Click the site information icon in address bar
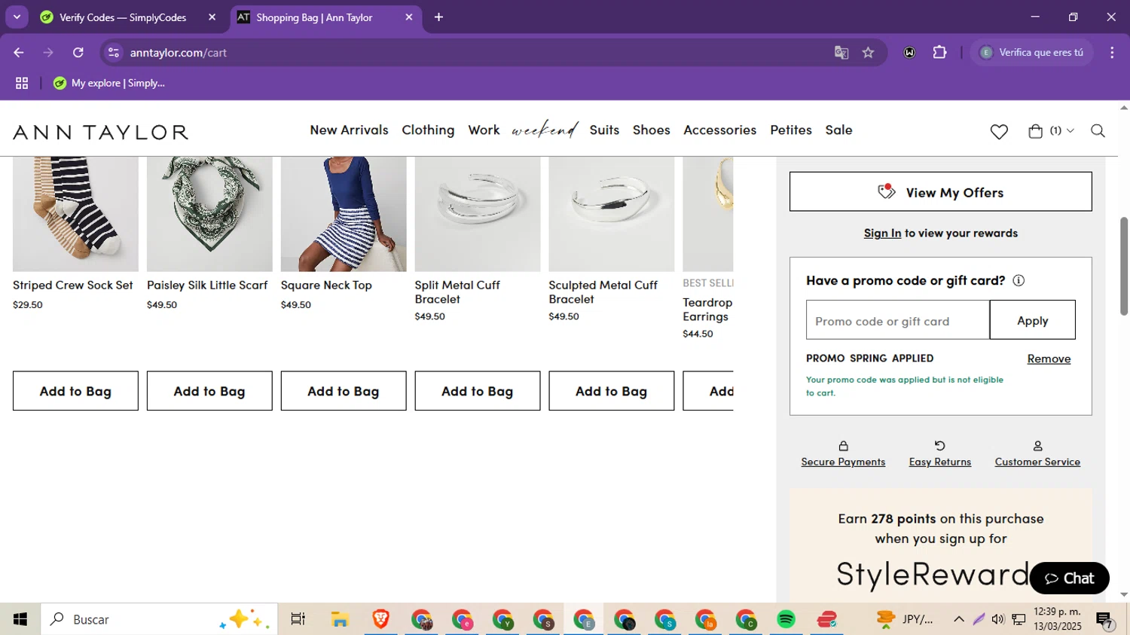1130x635 pixels. point(114,53)
